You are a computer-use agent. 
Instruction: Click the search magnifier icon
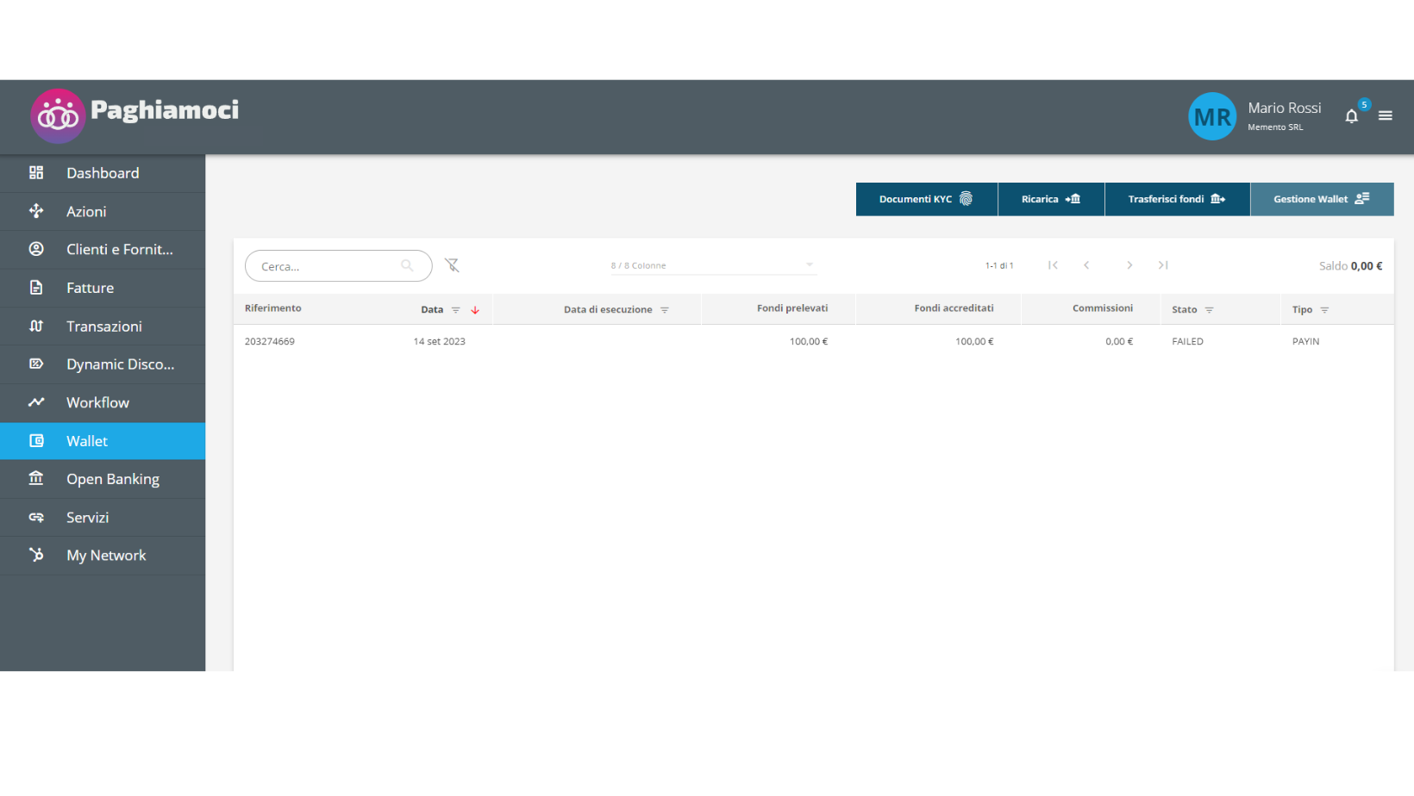[407, 266]
